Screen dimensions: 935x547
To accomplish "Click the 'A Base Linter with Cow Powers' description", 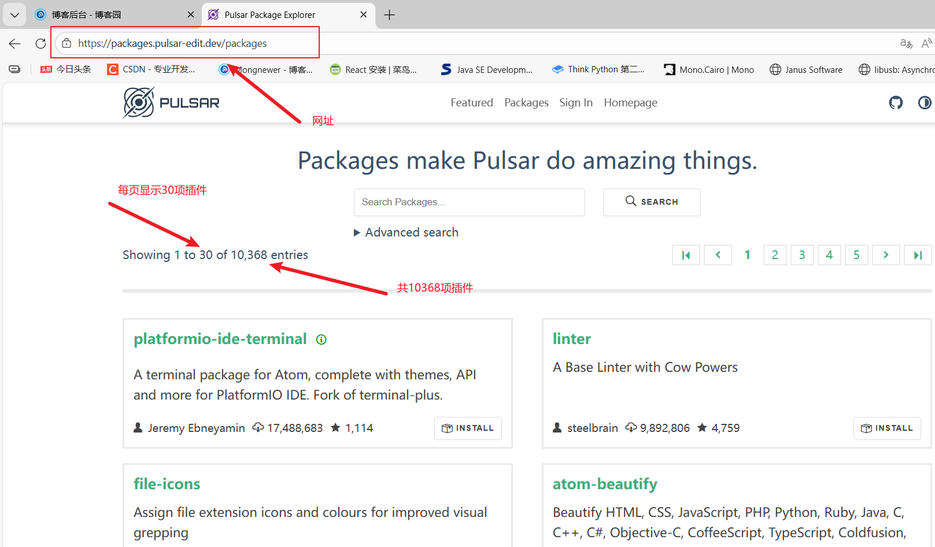I will [x=645, y=367].
